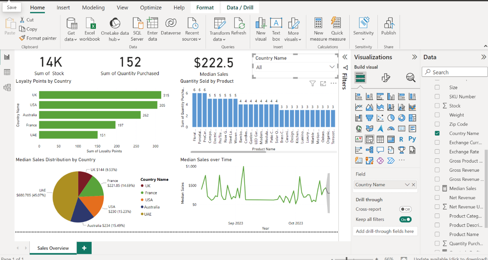Select the Sales Overview page tab
Viewport: 488px width, 260px height.
53,248
